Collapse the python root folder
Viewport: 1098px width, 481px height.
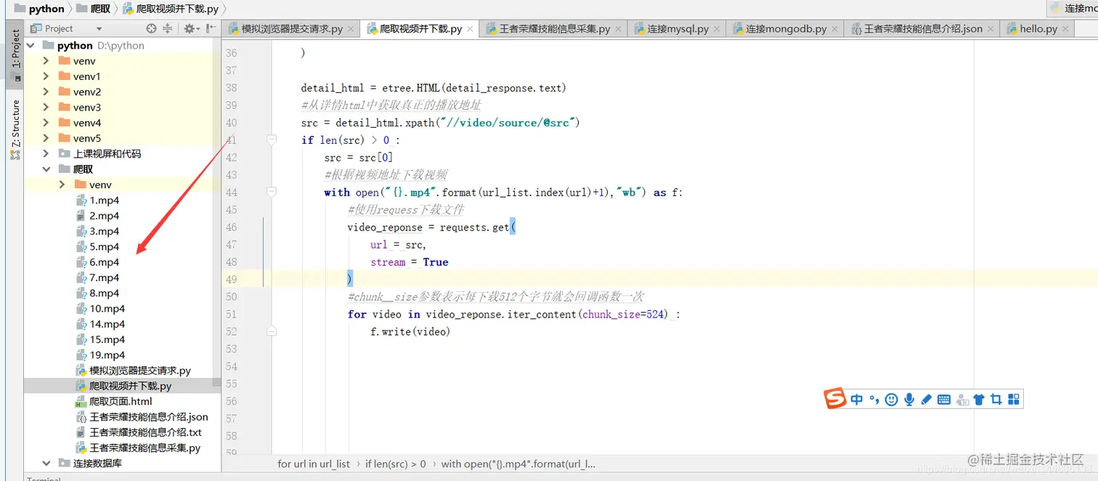(x=31, y=45)
